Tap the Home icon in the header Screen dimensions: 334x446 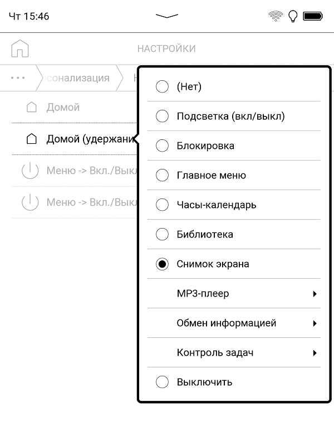20,49
